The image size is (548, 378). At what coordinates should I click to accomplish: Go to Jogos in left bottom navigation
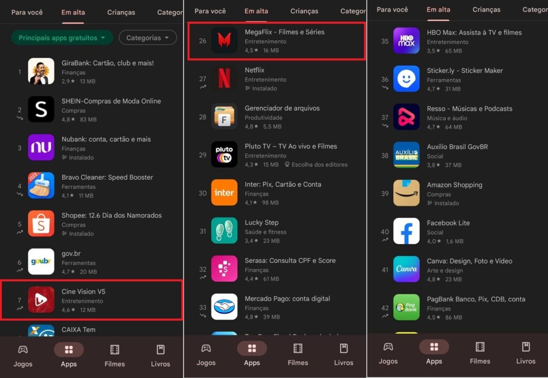[x=22, y=356]
